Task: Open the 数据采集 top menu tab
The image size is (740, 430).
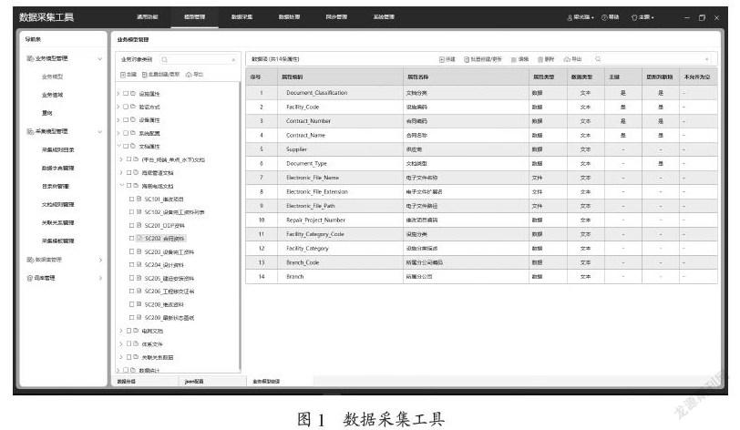Action: 242,17
